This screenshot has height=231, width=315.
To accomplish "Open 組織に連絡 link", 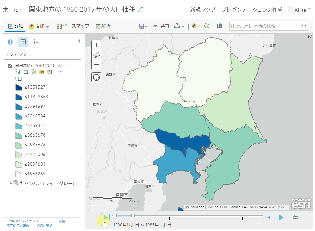I will 44,226.
